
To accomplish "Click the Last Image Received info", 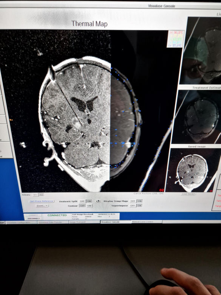I will coord(96,216).
